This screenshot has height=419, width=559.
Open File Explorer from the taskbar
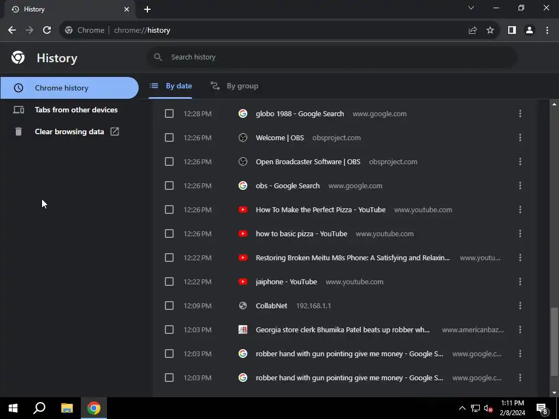tap(67, 408)
